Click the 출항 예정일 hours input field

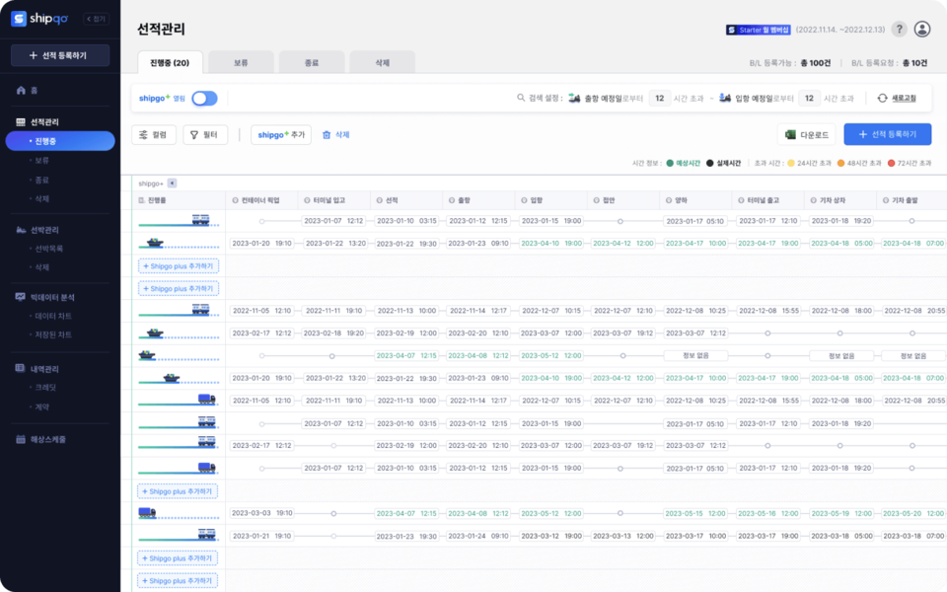pos(660,99)
